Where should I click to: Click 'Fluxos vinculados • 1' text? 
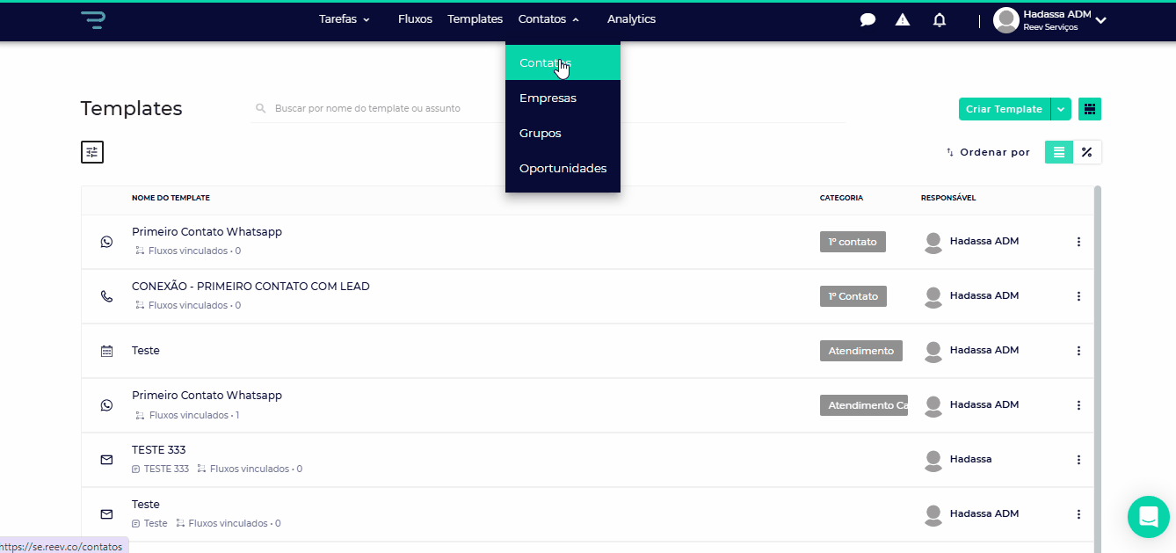(194, 415)
